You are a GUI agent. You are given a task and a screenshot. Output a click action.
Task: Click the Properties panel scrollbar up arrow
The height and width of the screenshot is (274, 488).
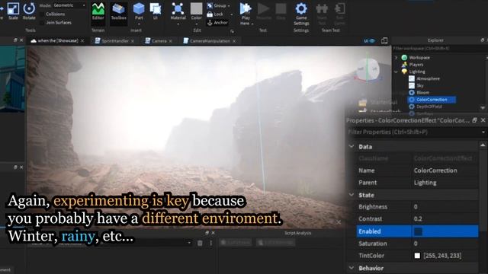pos(483,145)
